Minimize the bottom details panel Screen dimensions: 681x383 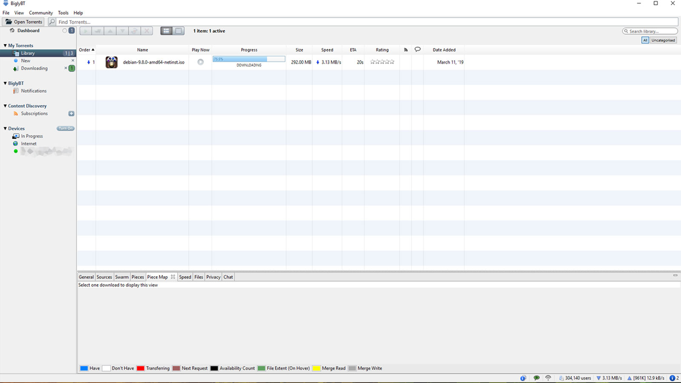pos(675,275)
